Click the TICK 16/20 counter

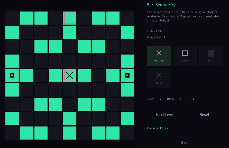154,31
